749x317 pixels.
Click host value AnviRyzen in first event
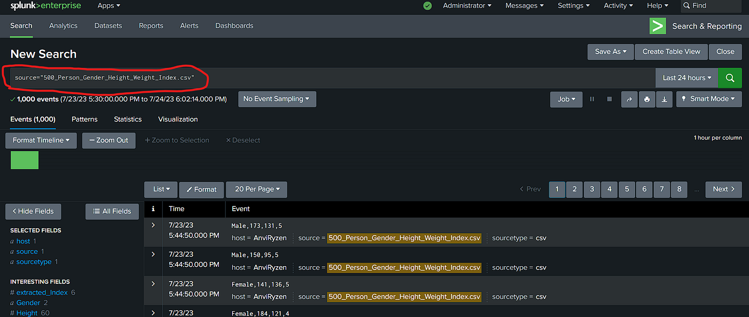(270, 238)
